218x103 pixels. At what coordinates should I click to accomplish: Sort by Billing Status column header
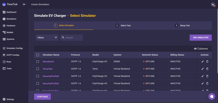click(177, 55)
